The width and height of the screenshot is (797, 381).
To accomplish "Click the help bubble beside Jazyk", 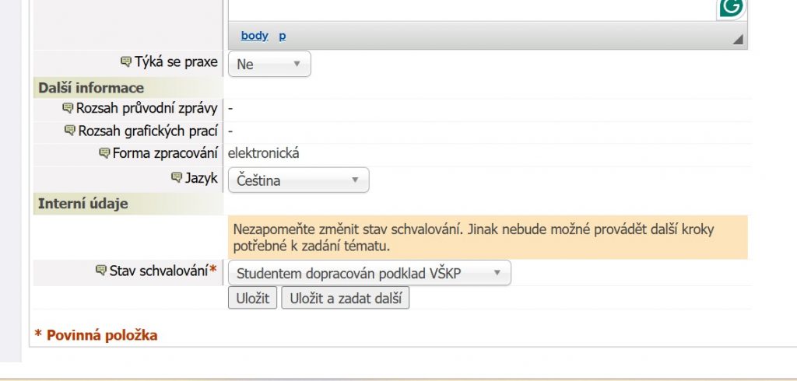I will tap(176, 178).
